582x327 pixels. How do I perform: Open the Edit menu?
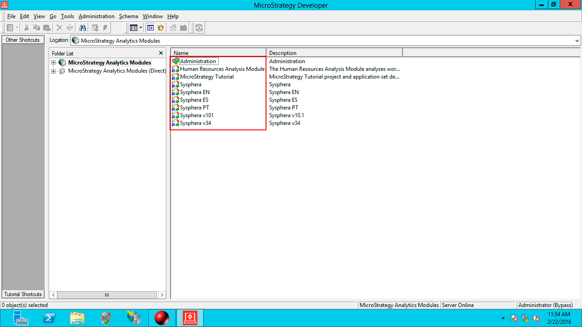[25, 16]
